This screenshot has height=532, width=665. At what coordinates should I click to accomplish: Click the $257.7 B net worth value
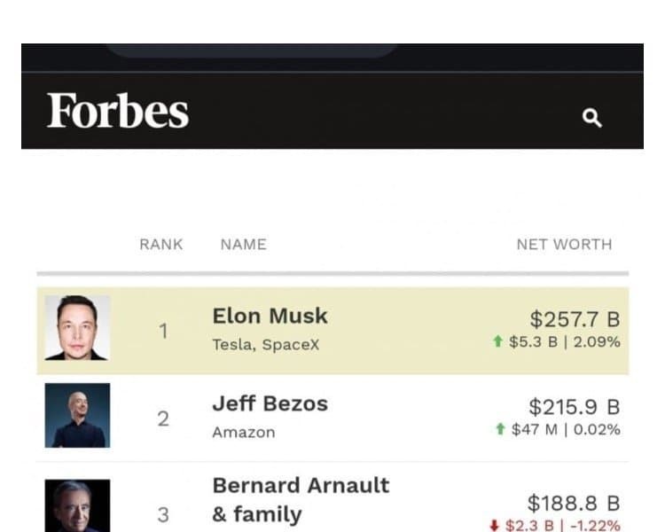pyautogui.click(x=575, y=319)
